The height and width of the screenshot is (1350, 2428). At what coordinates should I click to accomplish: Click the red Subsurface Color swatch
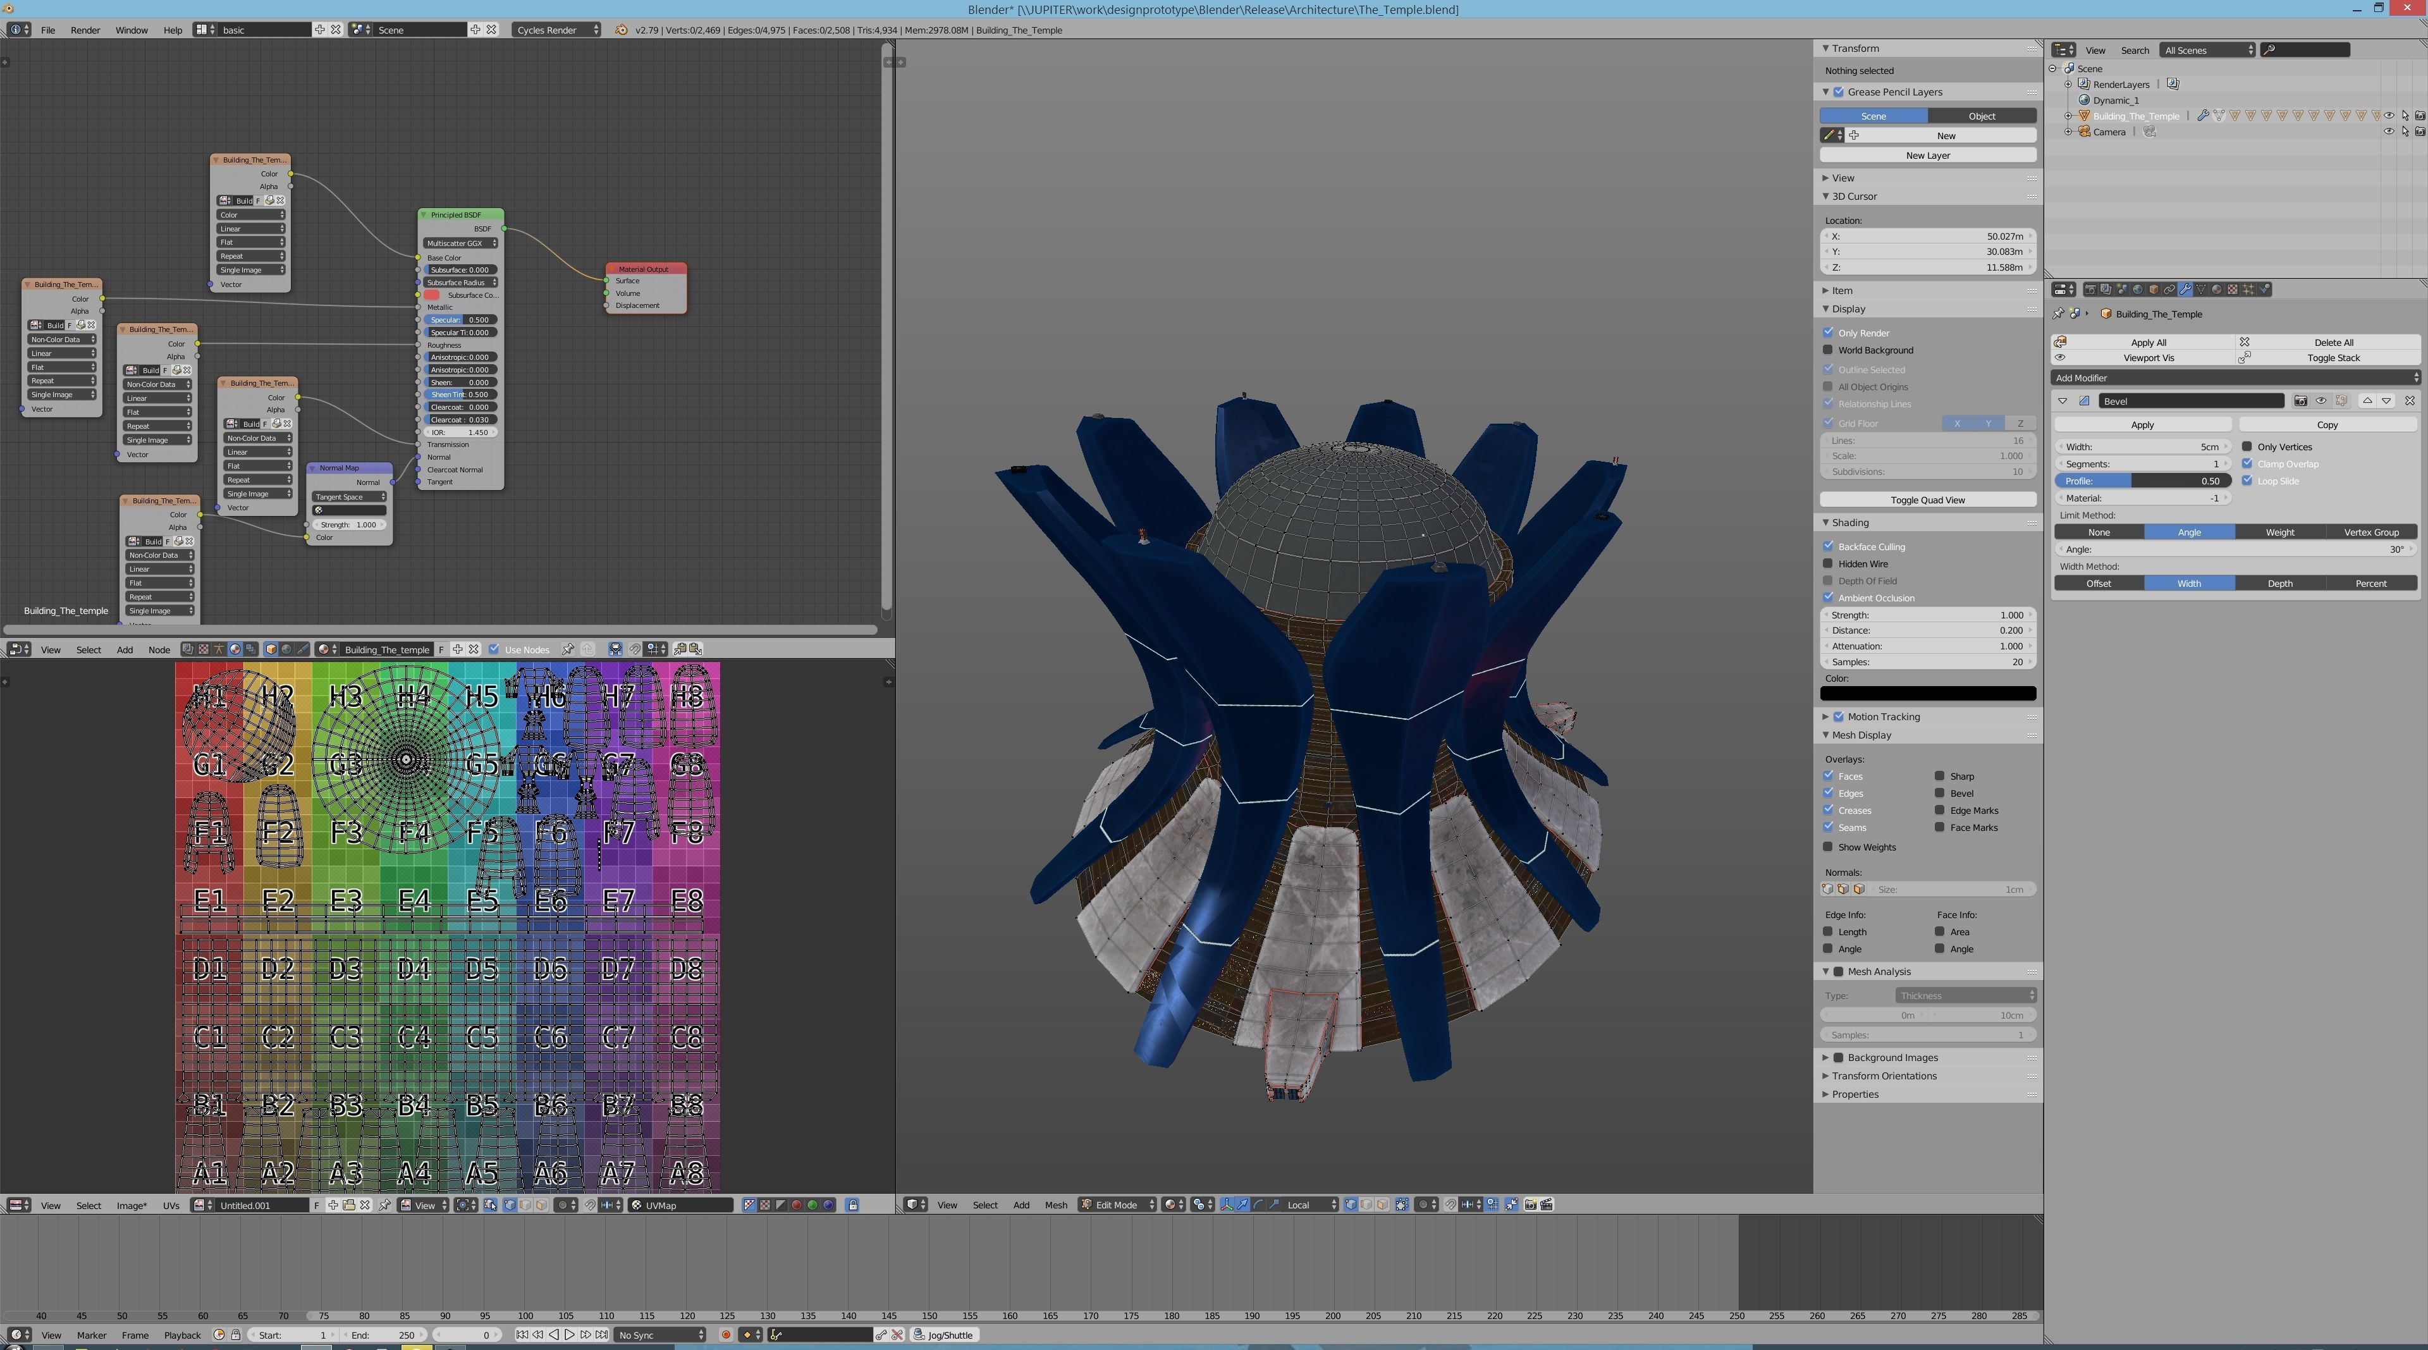pos(432,295)
